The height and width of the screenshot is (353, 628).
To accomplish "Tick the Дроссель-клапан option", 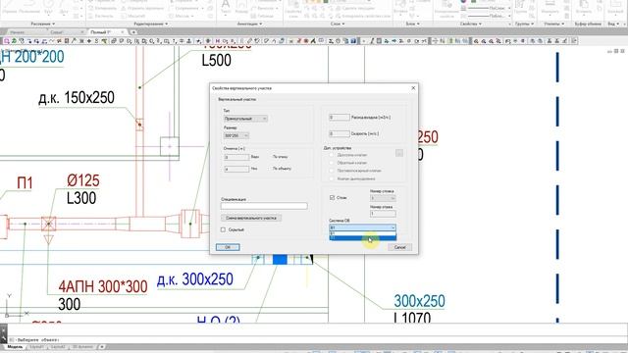I will pyautogui.click(x=332, y=155).
